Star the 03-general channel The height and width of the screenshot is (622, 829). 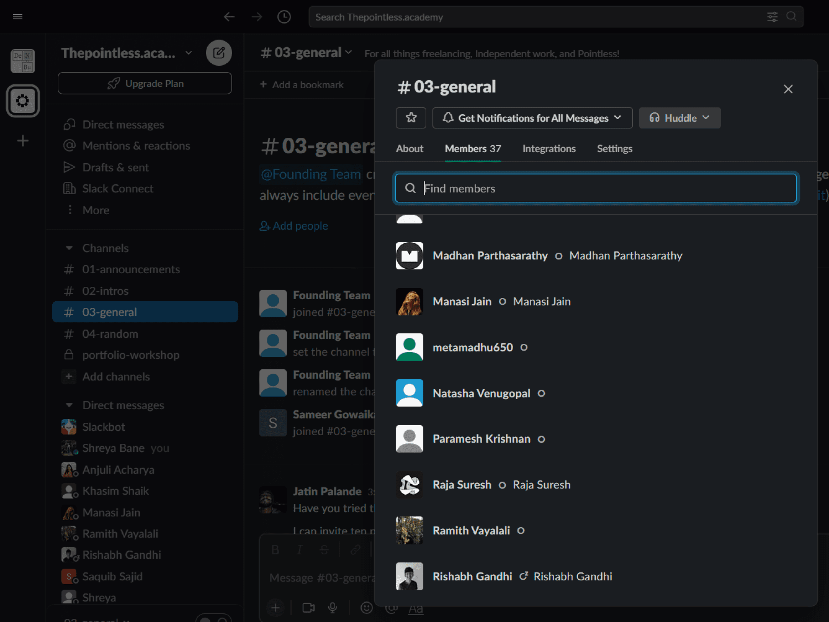(411, 117)
